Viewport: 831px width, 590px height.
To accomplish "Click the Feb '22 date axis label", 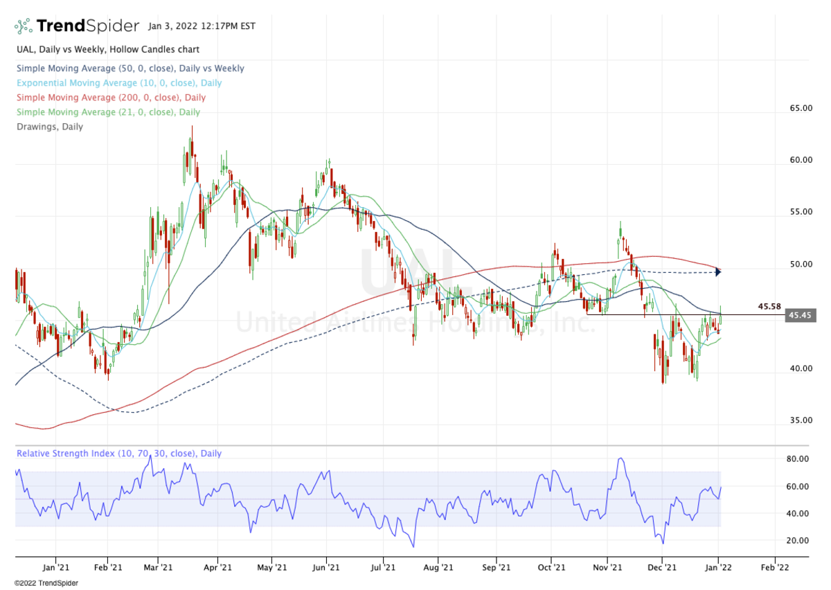I will tap(774, 566).
